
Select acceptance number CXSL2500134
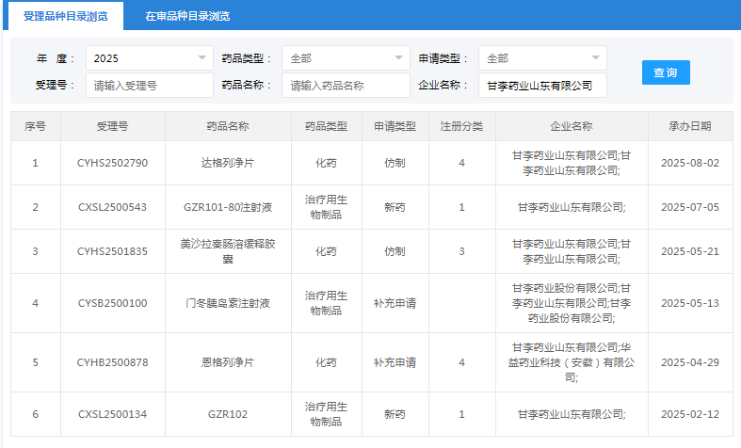pyautogui.click(x=112, y=414)
